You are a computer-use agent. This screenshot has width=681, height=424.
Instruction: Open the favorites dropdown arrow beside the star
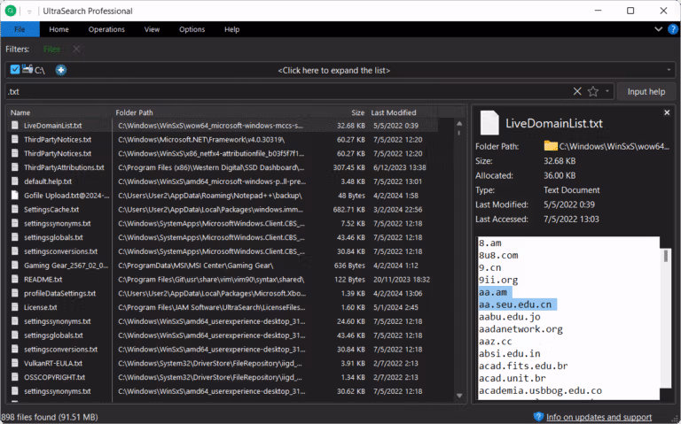(x=607, y=91)
